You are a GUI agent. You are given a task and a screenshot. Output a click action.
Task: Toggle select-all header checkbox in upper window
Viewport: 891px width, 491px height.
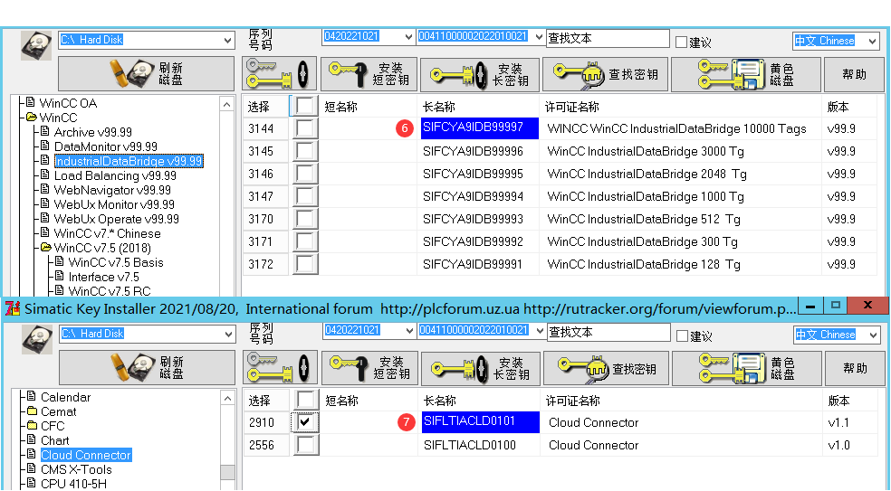[304, 106]
